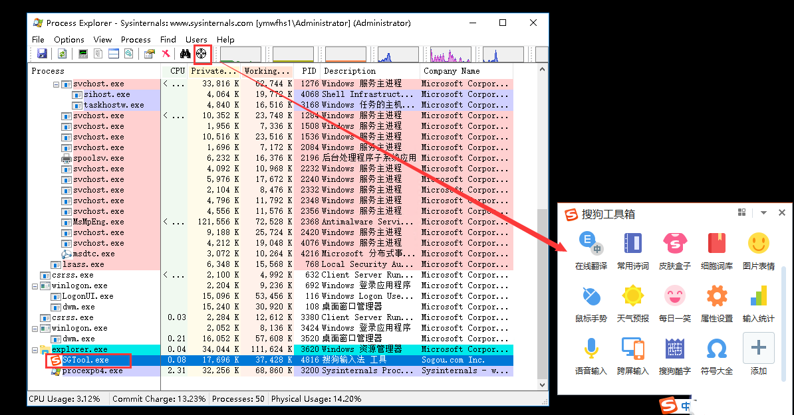794x415 pixels.
Task: Sort by the Description column header
Action: 369,71
